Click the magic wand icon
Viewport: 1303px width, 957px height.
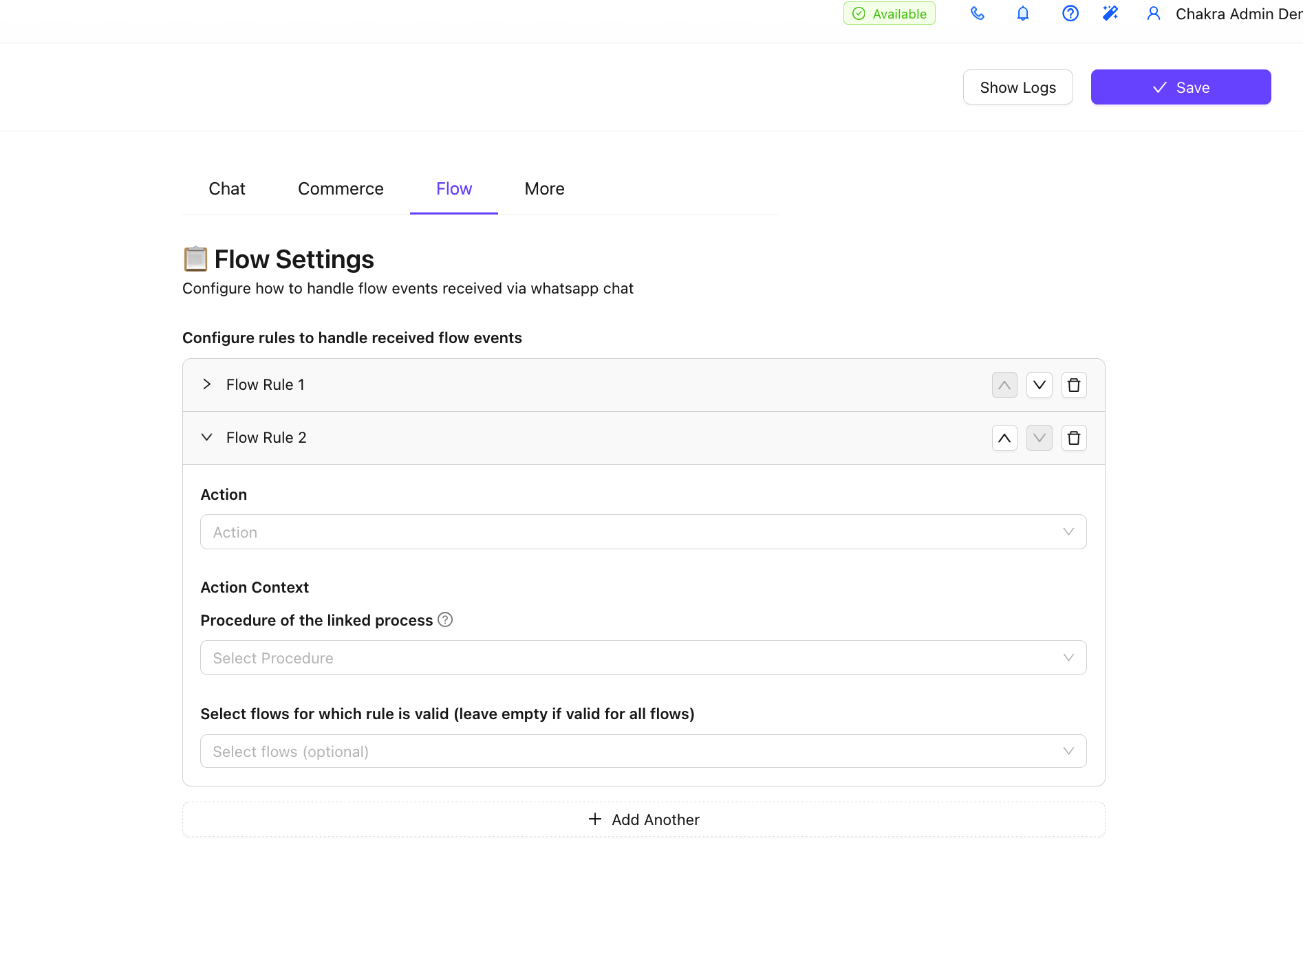[x=1110, y=14]
